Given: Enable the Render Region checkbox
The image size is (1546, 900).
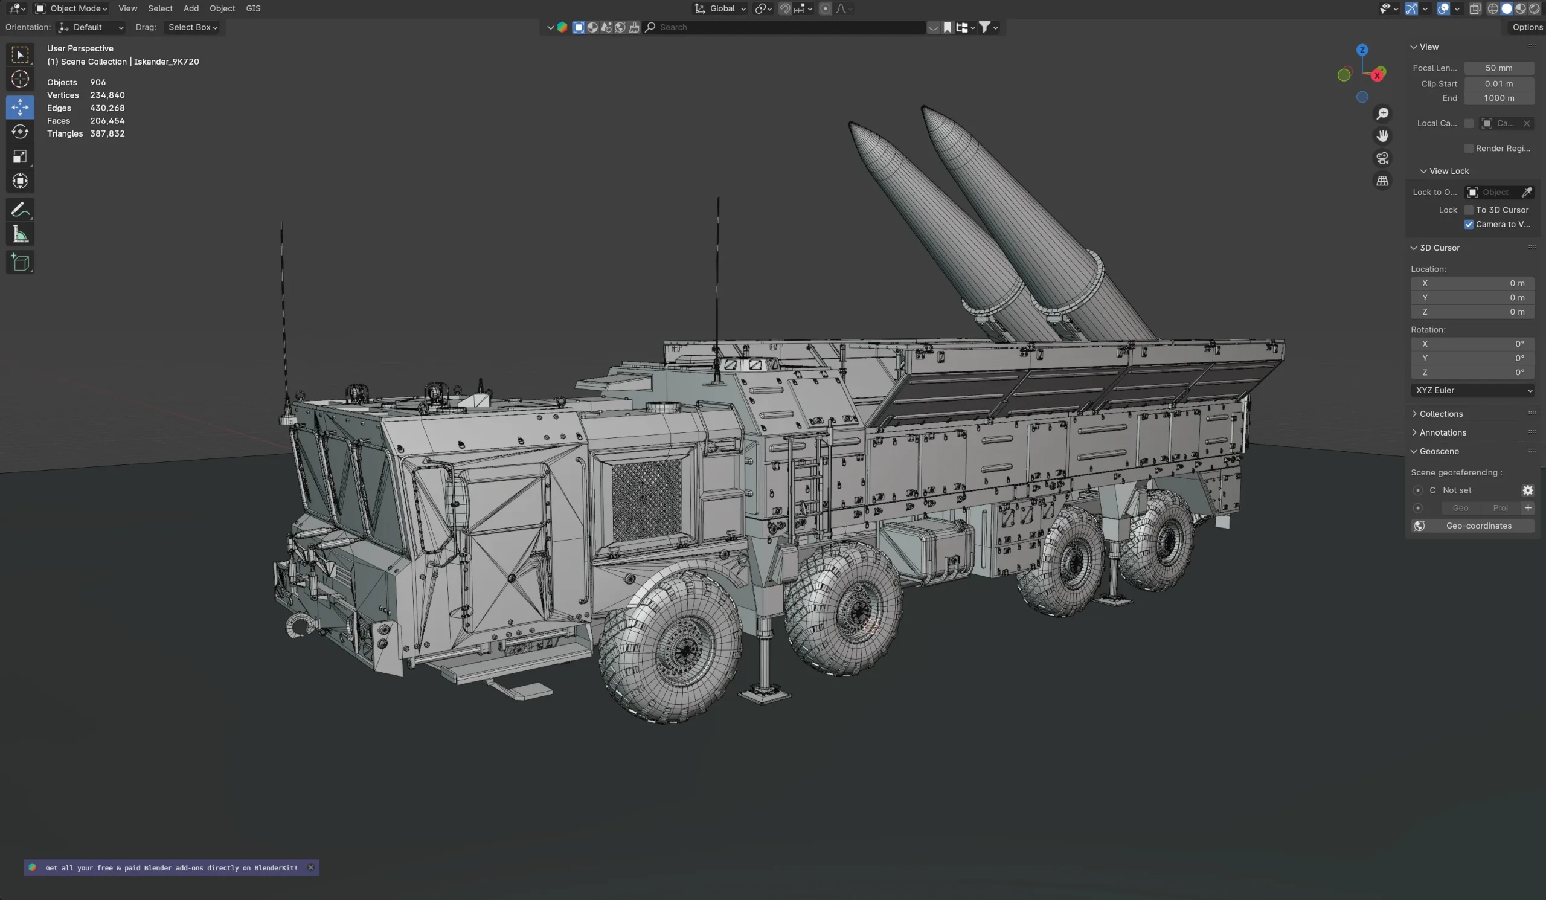Looking at the screenshot, I should tap(1469, 148).
